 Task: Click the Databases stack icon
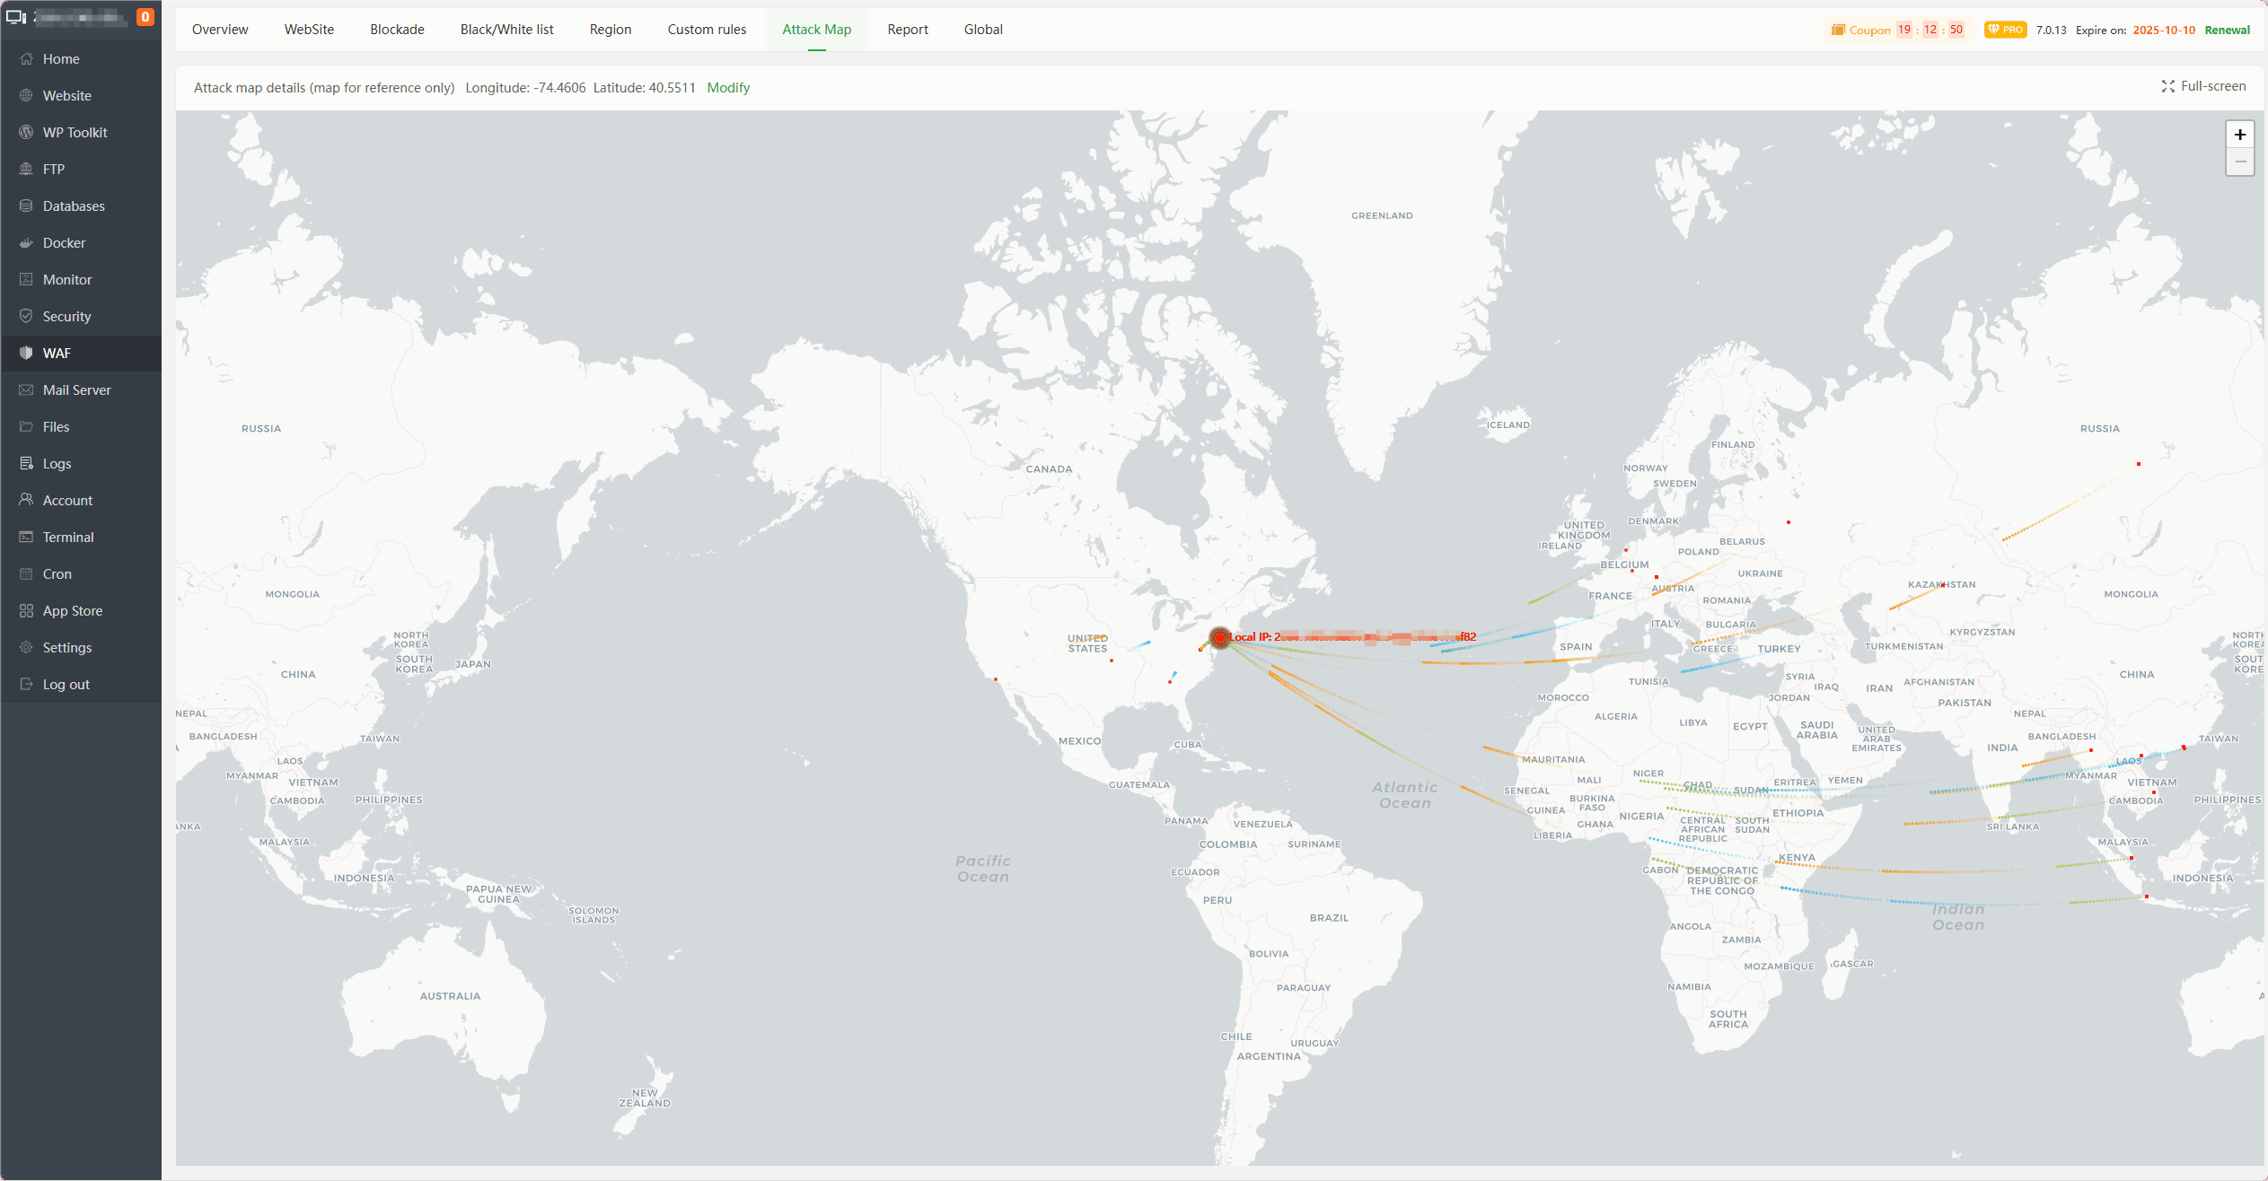click(x=26, y=206)
